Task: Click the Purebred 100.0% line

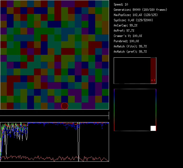Action: pos(126,41)
